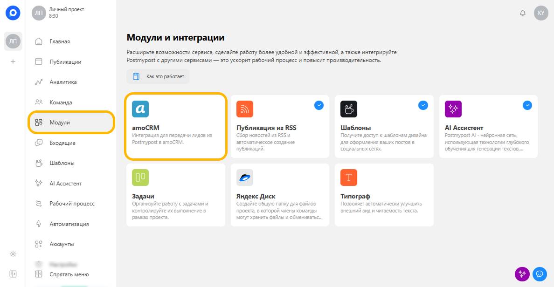554x287 pixels.
Task: Expand the Личный проект project selector
Action: pyautogui.click(x=58, y=13)
